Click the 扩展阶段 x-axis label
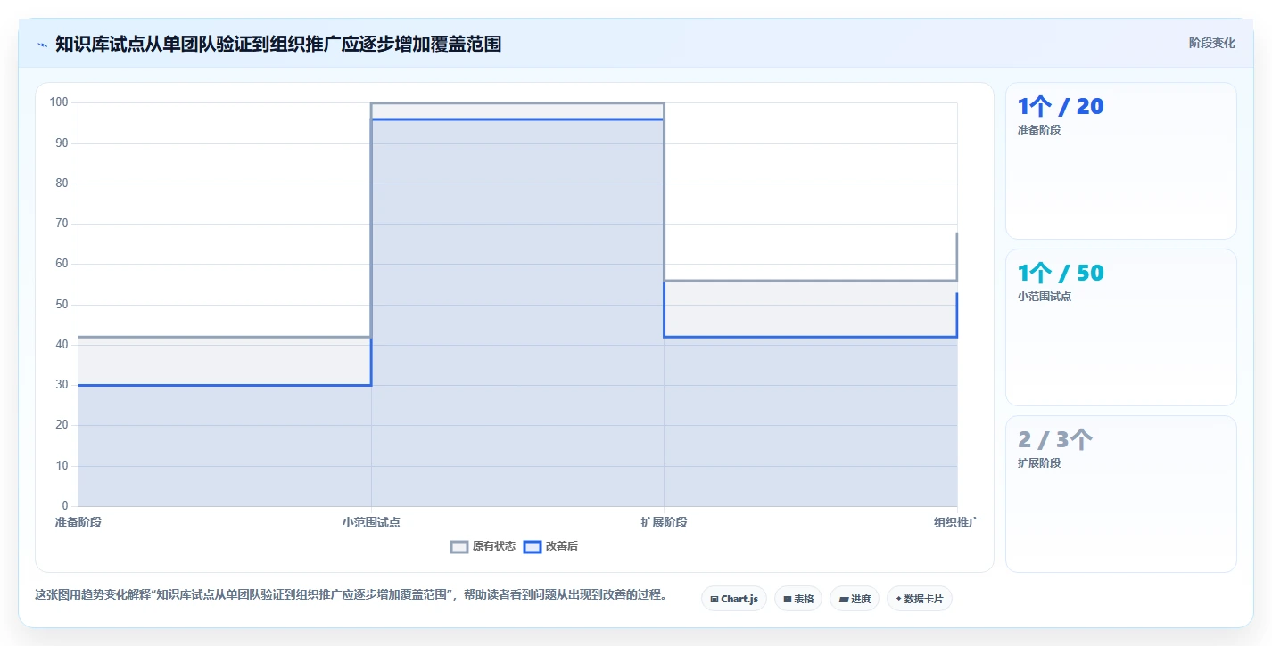 (664, 522)
